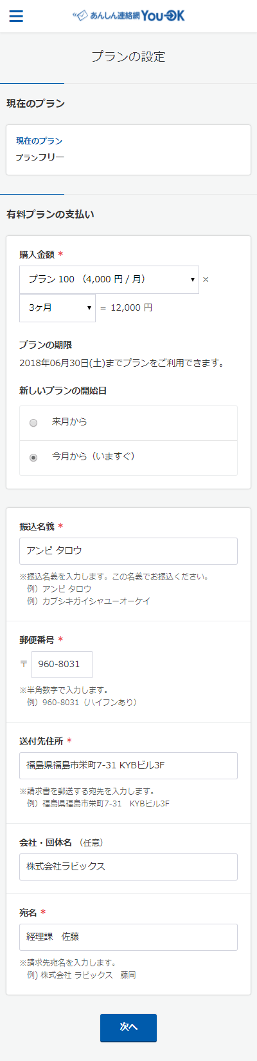Focus the 振込名義 input field

(128, 551)
